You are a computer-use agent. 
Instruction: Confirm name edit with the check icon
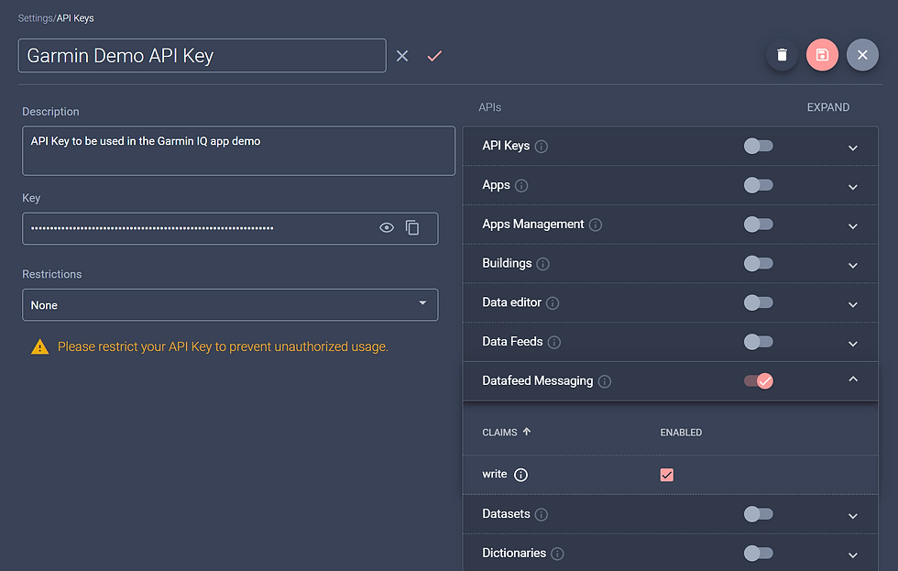pos(434,56)
